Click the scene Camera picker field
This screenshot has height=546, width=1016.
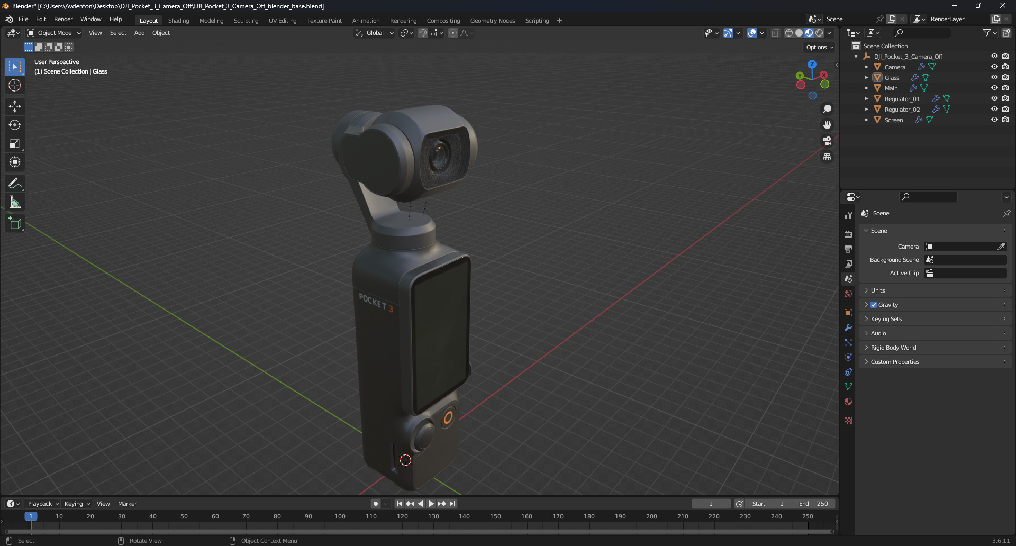[965, 247]
